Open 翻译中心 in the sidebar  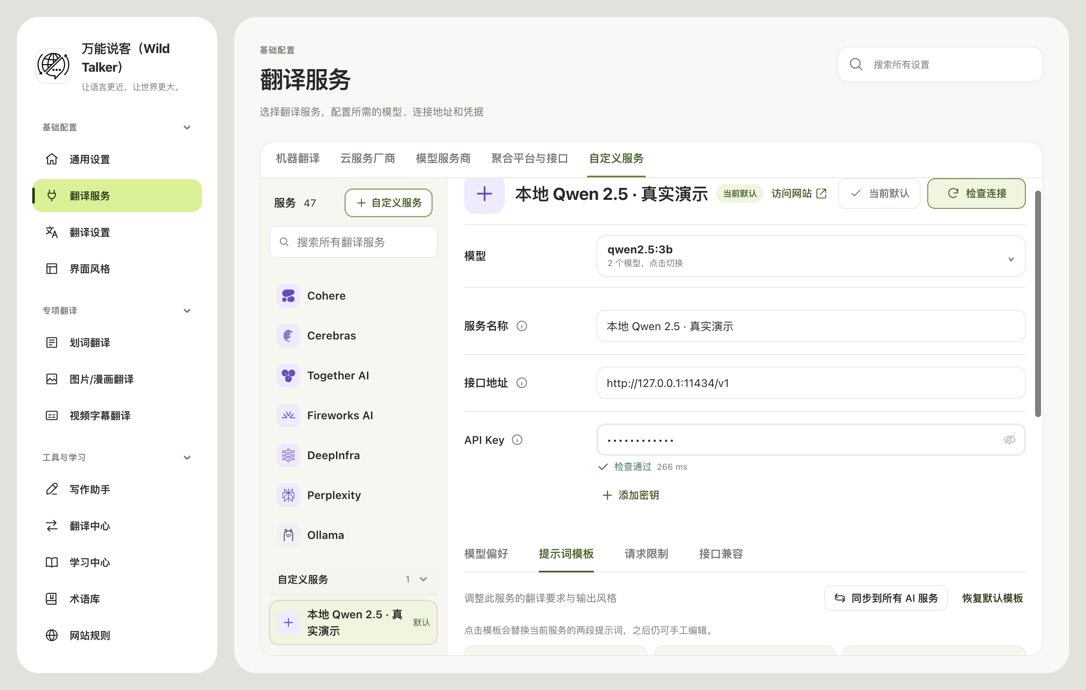click(117, 526)
